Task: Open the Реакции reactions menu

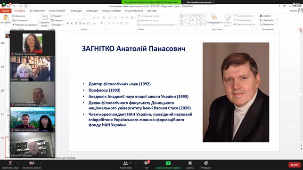Action: 206,165
